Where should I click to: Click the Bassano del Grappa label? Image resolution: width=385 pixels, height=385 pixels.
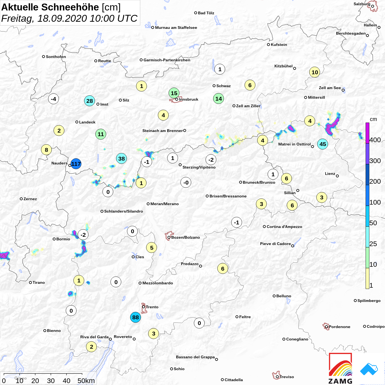pos(195,357)
